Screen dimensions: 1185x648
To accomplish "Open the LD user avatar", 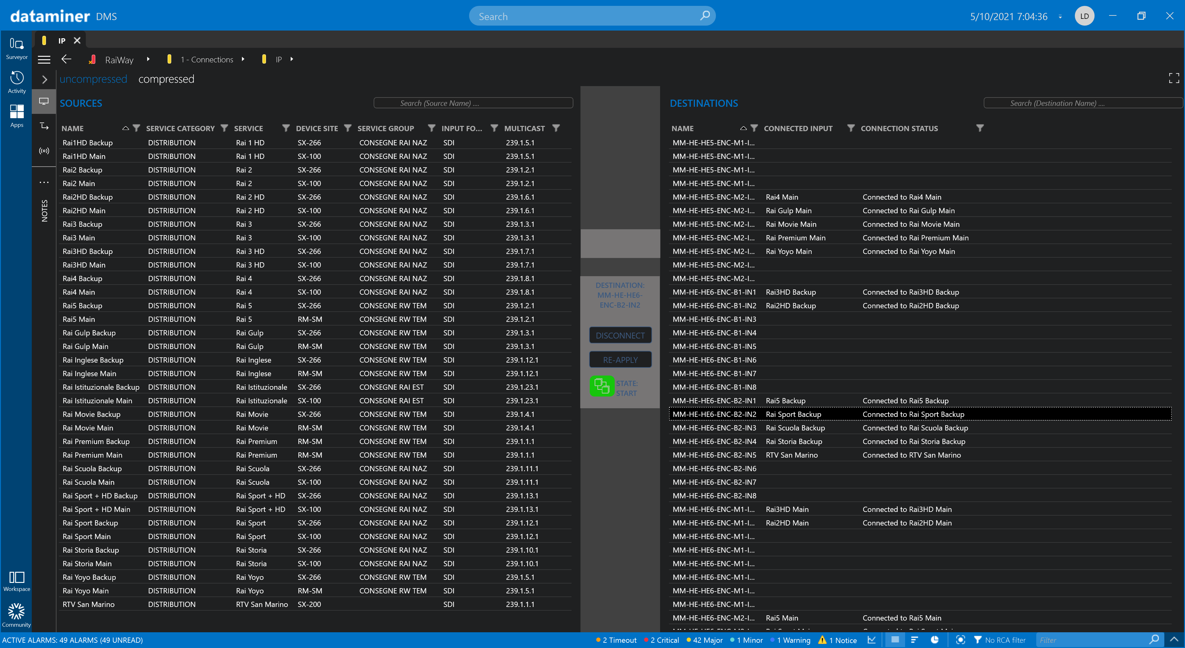I will coord(1084,16).
